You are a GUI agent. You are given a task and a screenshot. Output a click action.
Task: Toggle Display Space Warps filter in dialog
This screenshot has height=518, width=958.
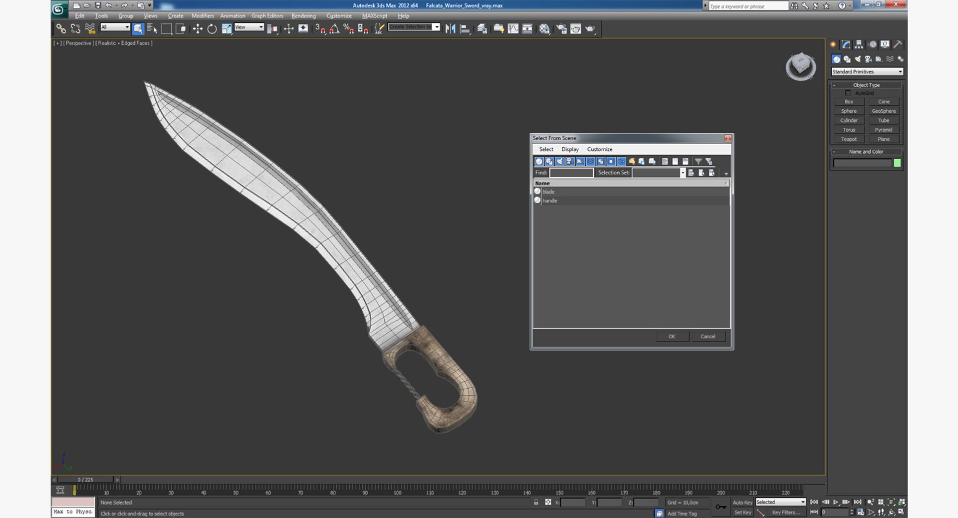point(590,162)
